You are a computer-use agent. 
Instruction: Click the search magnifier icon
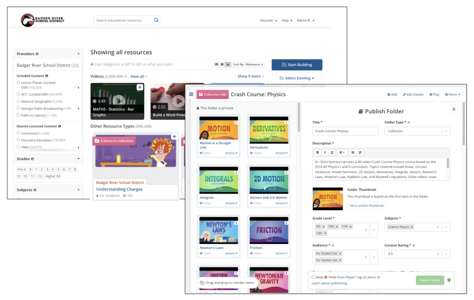point(156,20)
